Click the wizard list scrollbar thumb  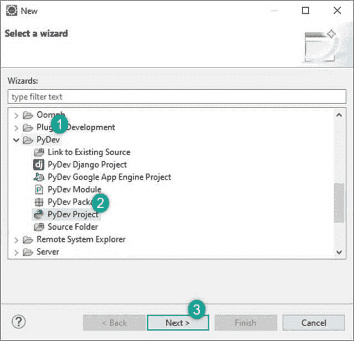pos(339,203)
